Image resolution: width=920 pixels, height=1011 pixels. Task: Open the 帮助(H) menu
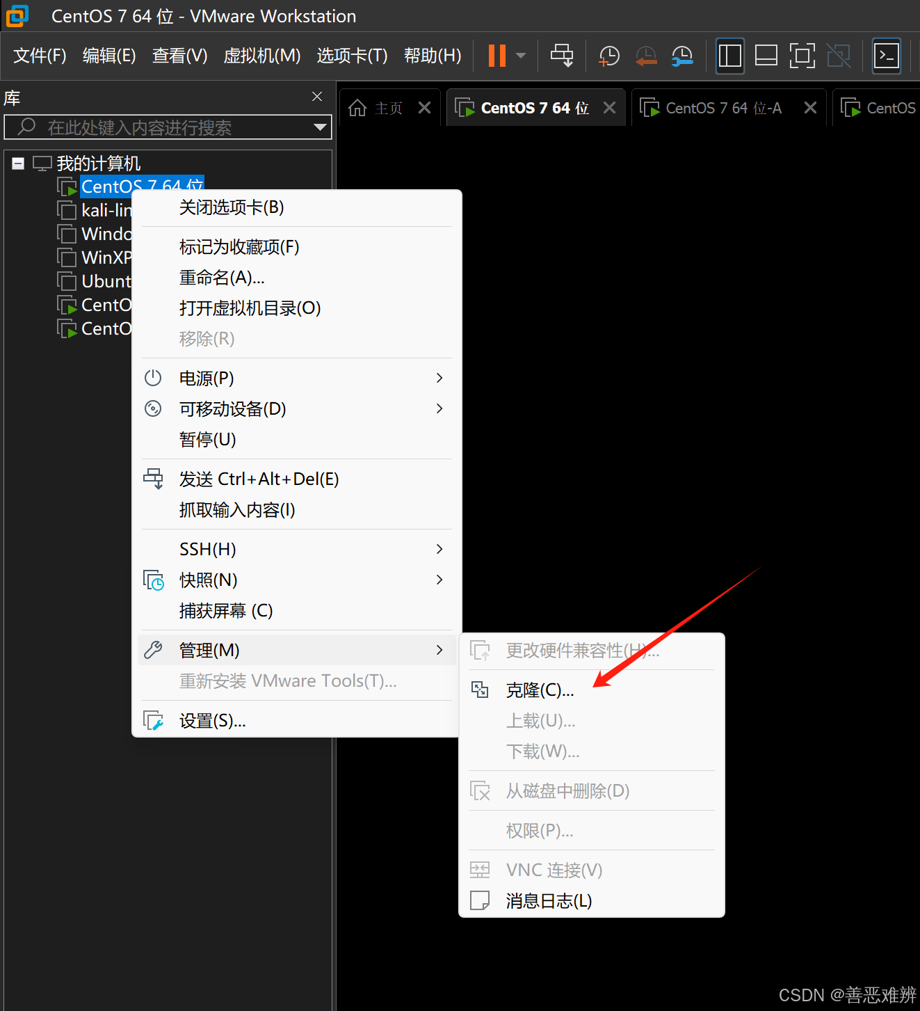(x=433, y=56)
